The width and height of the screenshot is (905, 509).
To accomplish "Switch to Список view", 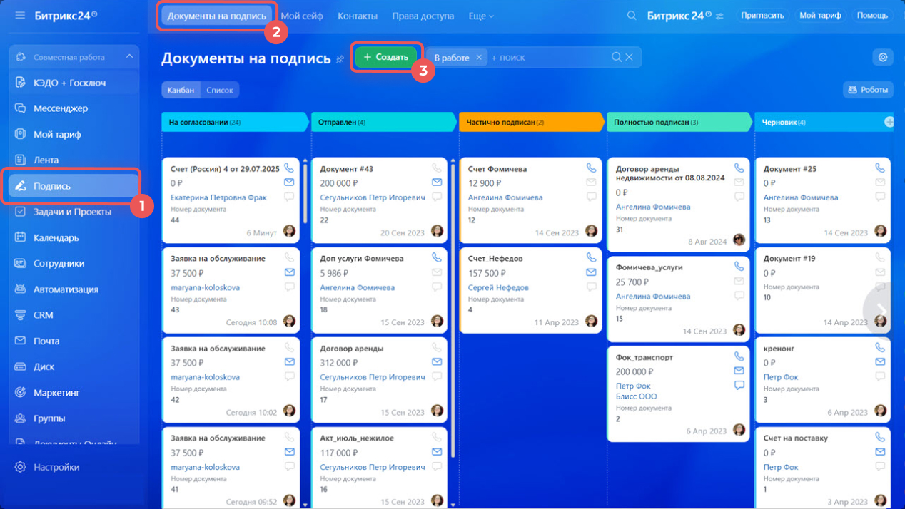I will [x=220, y=90].
